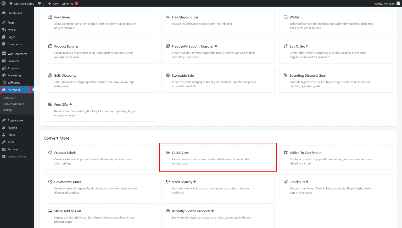Click the Countdown Timer clock icon
Image resolution: width=402 pixels, height=228 pixels.
tap(50, 182)
